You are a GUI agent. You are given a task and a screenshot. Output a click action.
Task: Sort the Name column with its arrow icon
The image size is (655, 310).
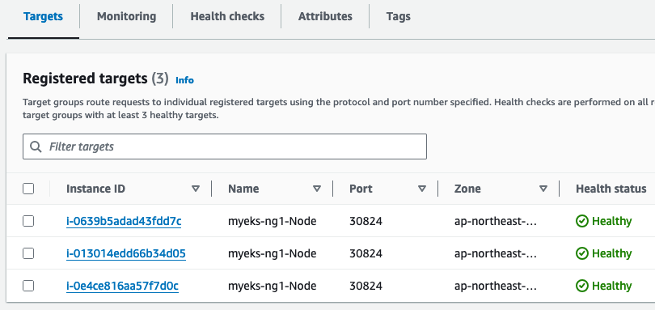point(317,189)
